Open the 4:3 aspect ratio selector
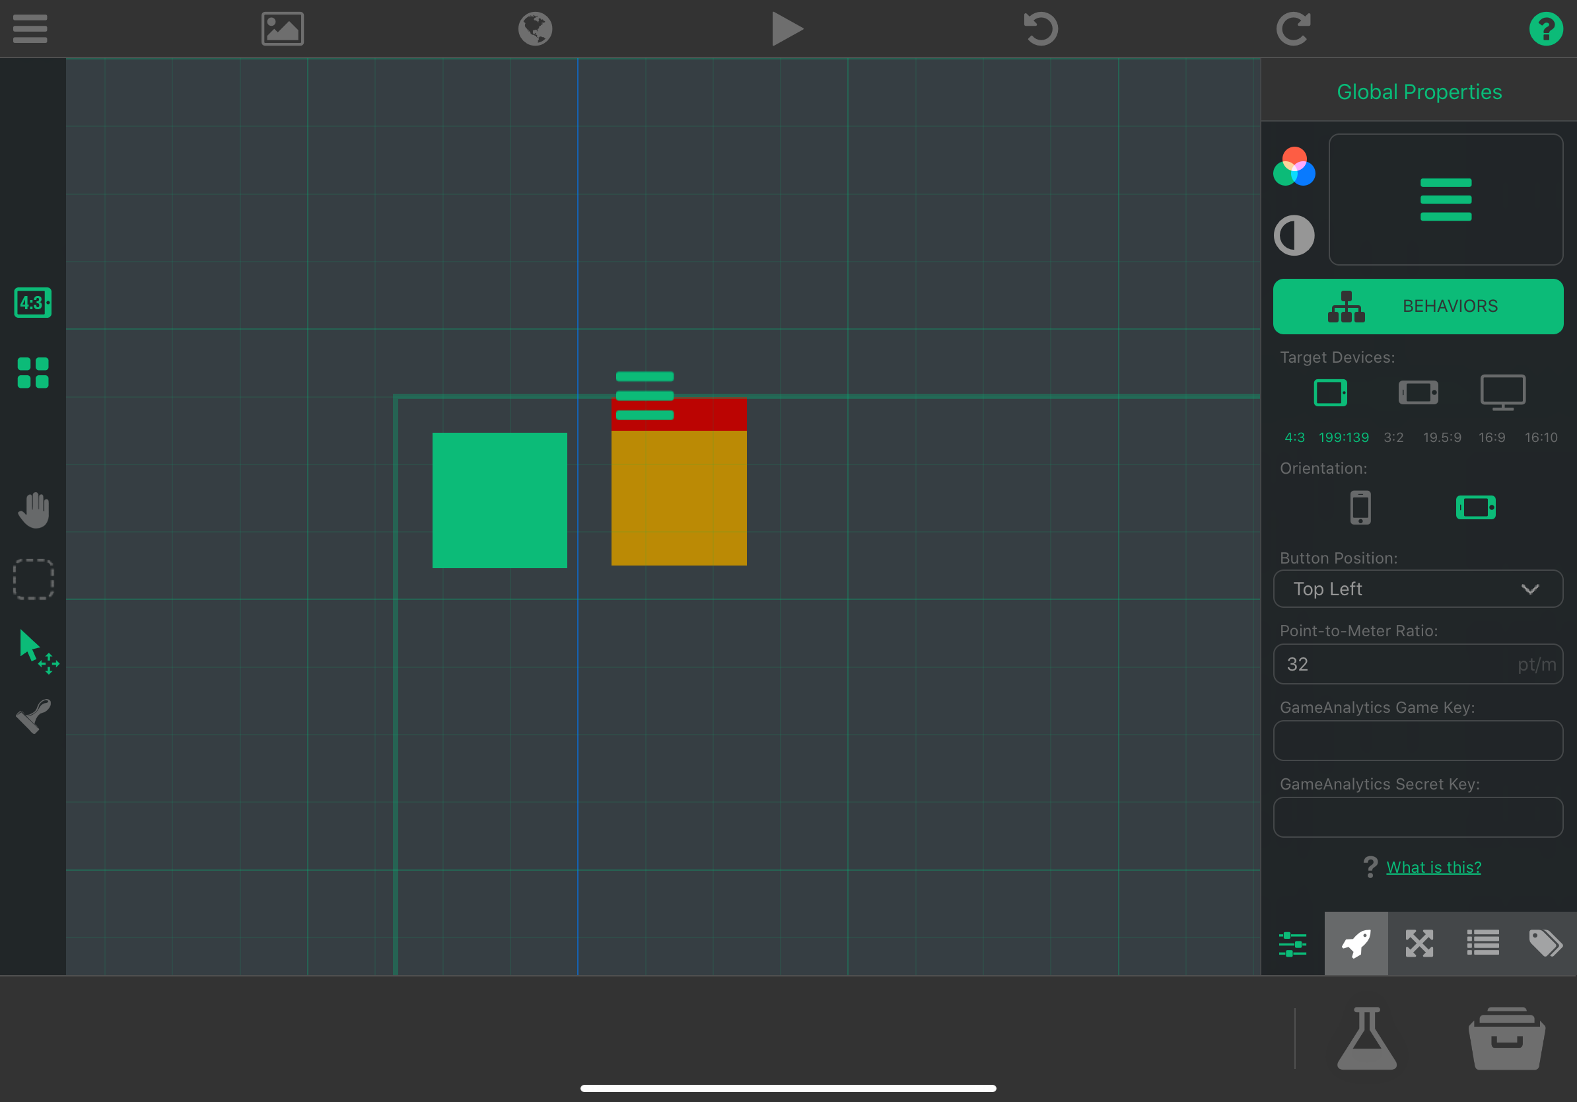This screenshot has width=1577, height=1102. [33, 303]
